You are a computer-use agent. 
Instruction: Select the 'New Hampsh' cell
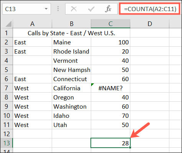pos(72,70)
